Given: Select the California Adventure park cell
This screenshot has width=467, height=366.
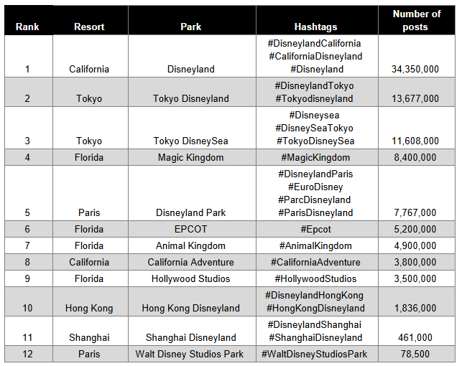Looking at the screenshot, I should [x=192, y=262].
